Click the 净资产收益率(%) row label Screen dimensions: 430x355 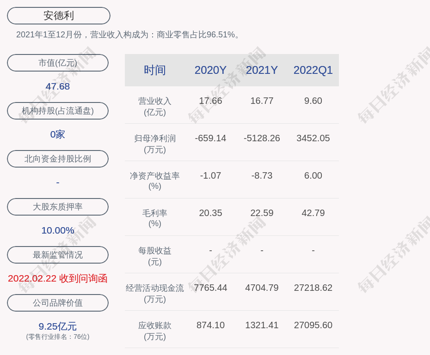pos(155,181)
